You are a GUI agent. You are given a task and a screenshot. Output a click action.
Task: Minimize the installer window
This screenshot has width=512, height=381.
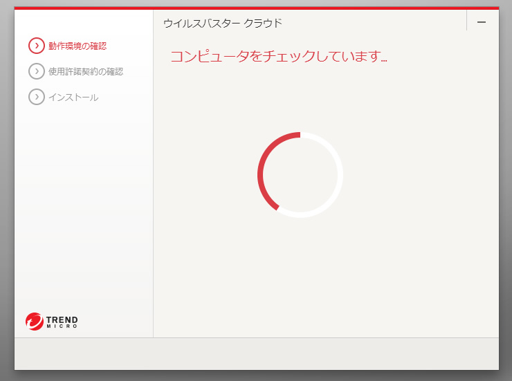pyautogui.click(x=482, y=22)
